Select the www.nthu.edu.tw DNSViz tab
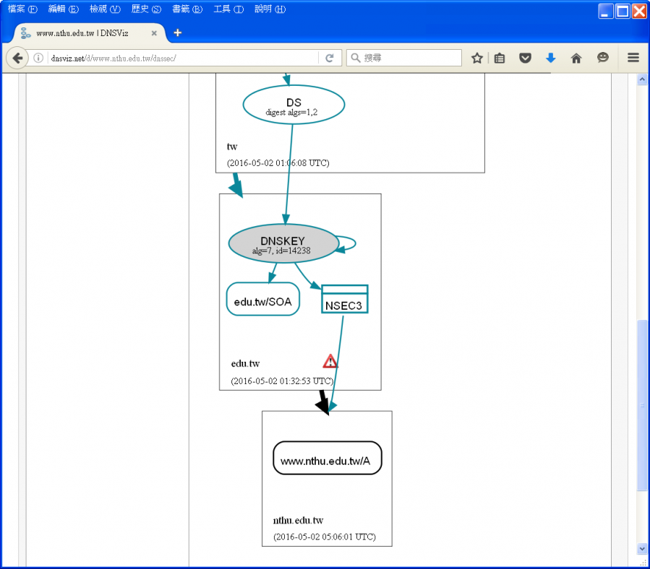This screenshot has height=569, width=650. pos(83,33)
